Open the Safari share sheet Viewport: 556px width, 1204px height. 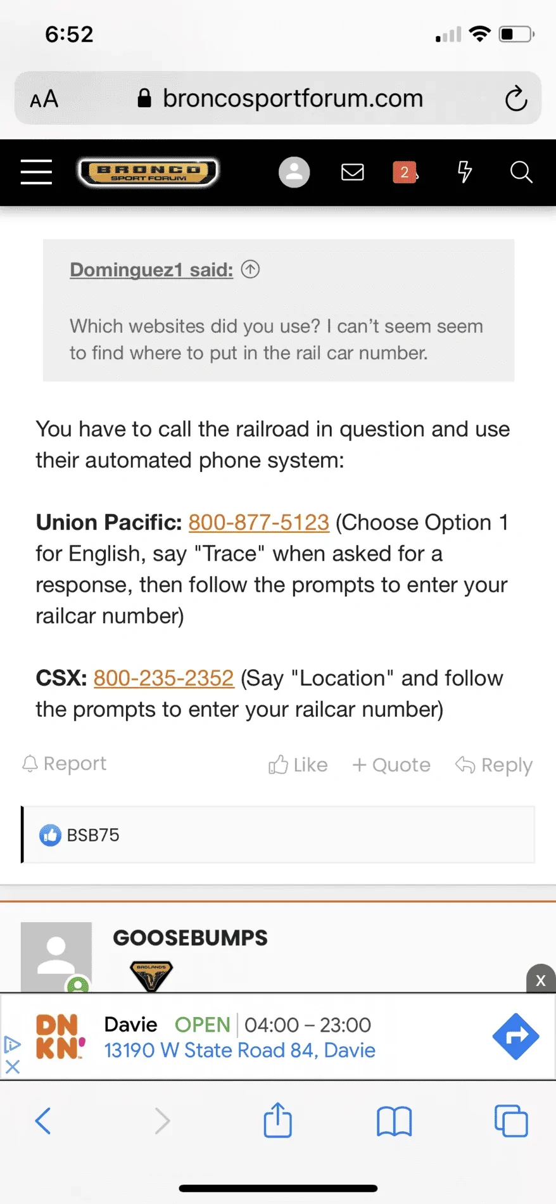tap(277, 1120)
